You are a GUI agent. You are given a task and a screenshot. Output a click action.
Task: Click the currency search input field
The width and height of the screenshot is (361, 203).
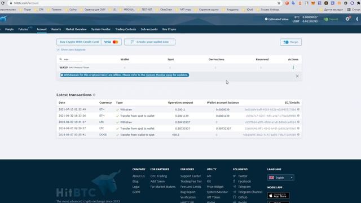(73, 59)
